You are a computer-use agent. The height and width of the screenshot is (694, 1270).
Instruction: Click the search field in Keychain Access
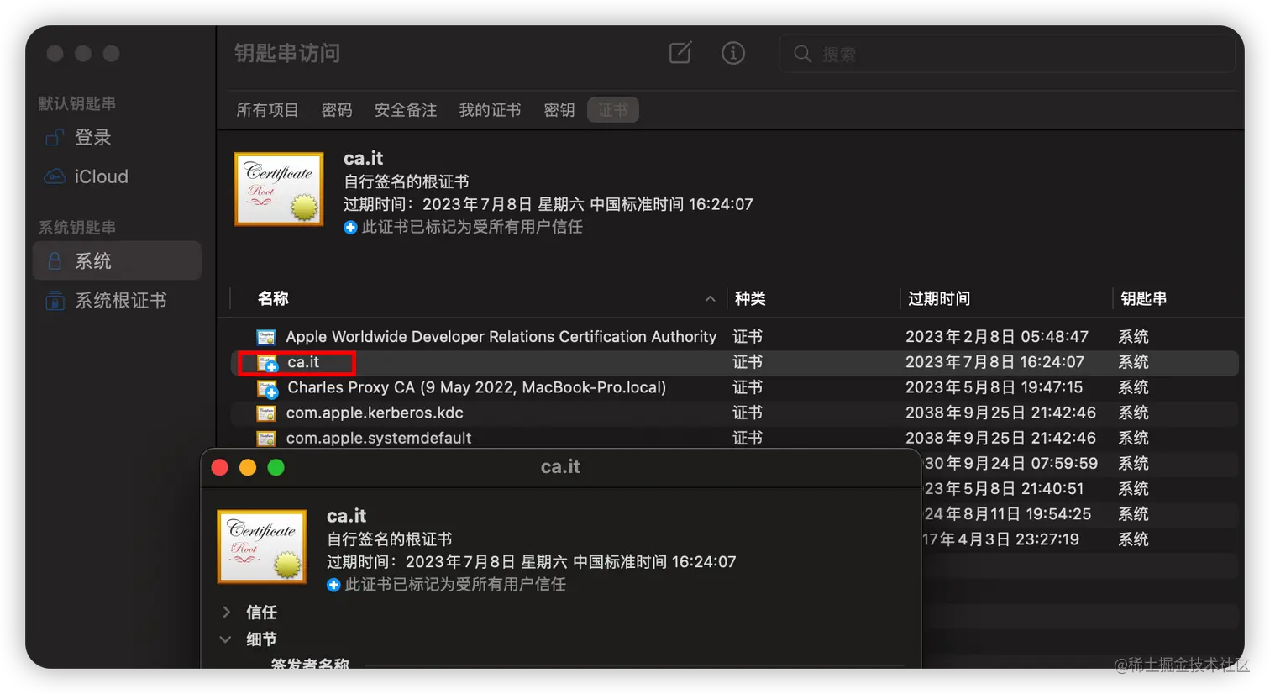pyautogui.click(x=1008, y=54)
